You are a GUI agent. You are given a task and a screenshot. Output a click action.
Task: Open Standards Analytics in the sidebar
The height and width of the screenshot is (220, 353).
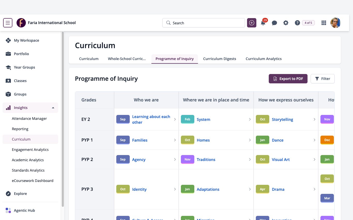tap(28, 170)
